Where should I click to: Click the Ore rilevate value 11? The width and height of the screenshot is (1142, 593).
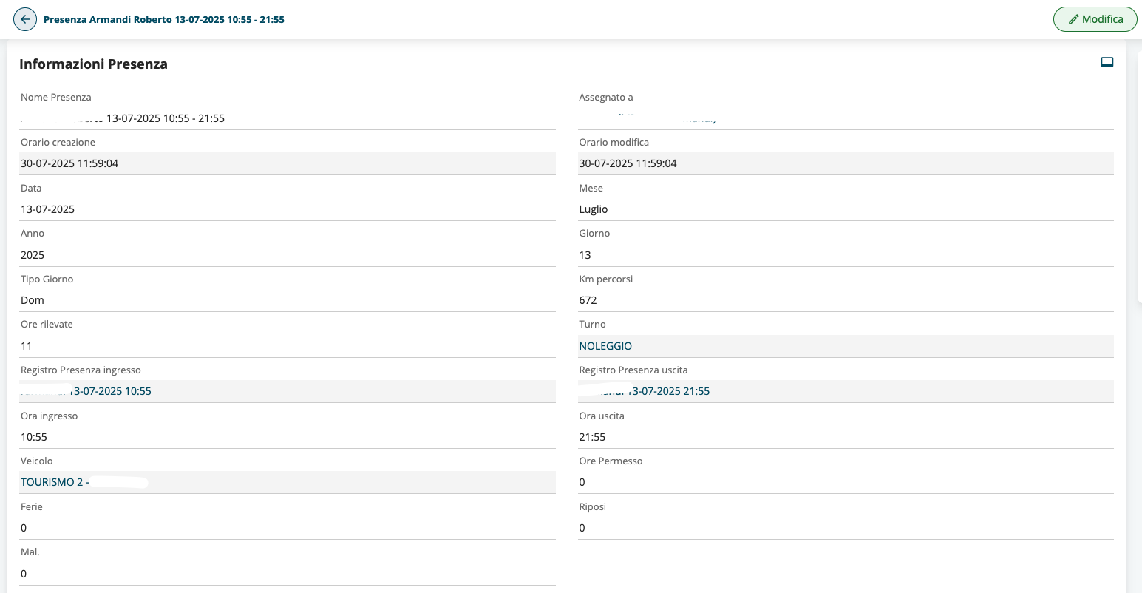[27, 346]
